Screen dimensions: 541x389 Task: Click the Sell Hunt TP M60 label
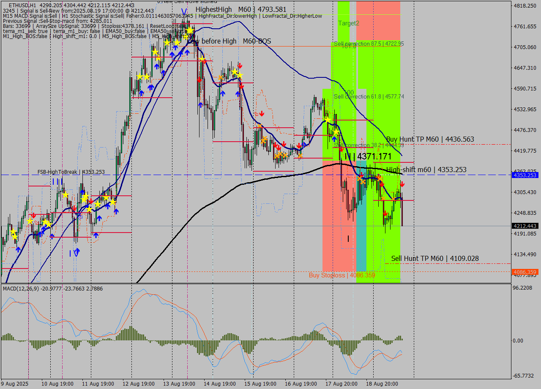pyautogui.click(x=435, y=258)
